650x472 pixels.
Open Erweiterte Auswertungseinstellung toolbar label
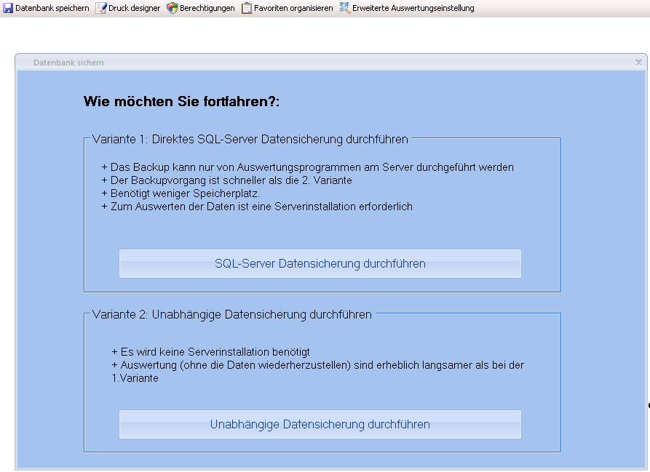413,8
